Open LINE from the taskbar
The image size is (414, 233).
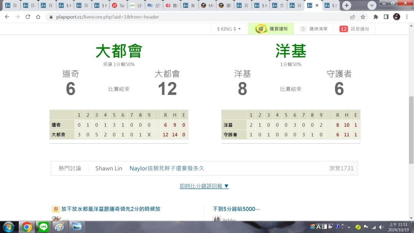point(43,227)
